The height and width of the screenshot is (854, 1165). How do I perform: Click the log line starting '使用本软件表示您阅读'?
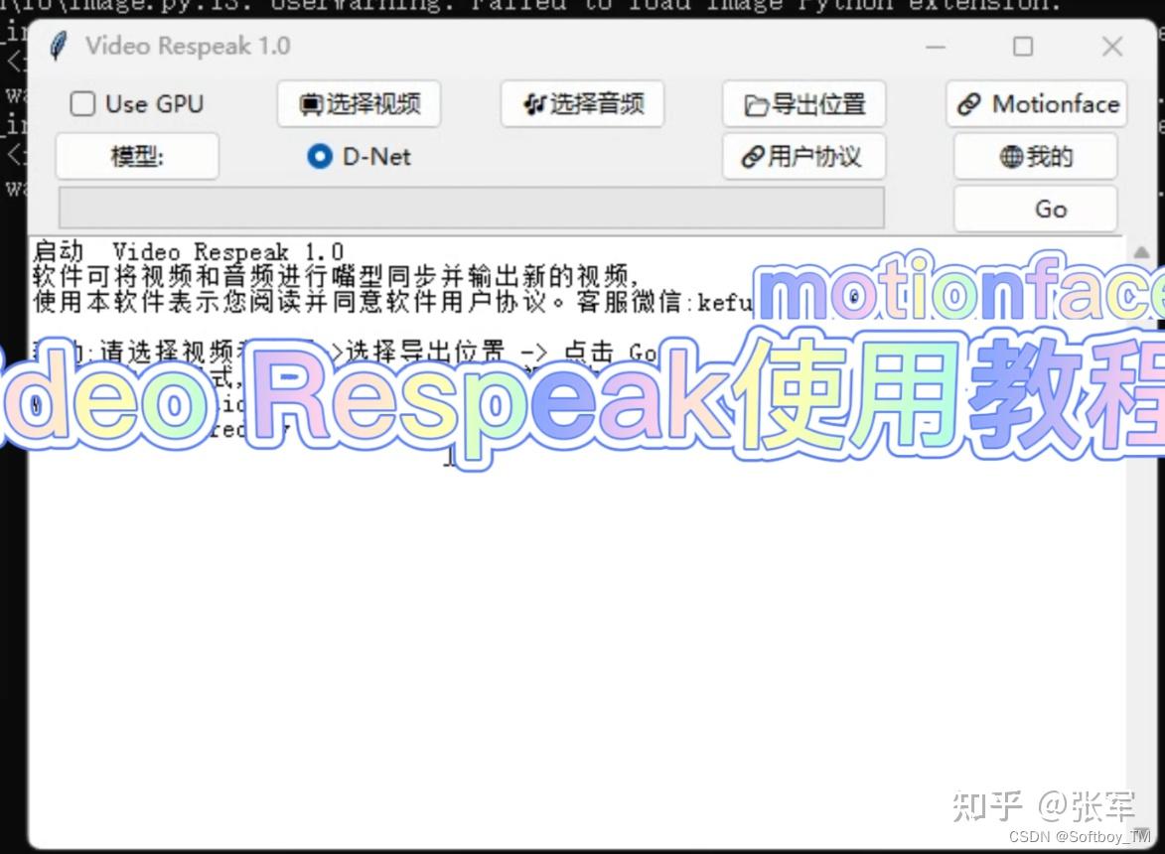(x=393, y=302)
